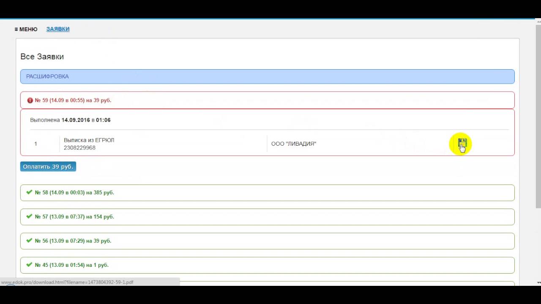Click the completion date 14.09.2016

76,120
